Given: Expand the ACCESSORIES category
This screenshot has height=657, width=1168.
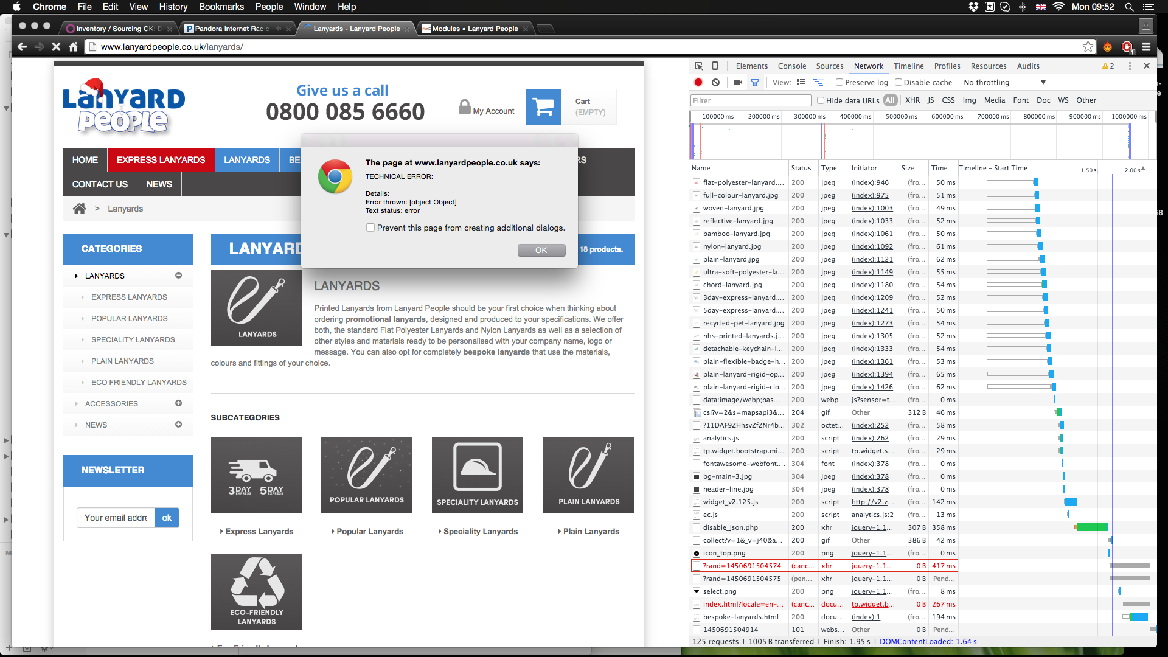Looking at the screenshot, I should (x=178, y=403).
